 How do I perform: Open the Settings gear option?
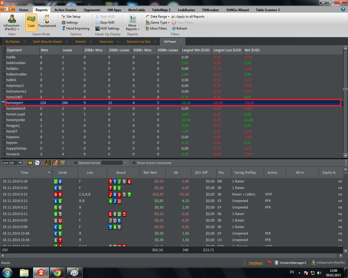click(70, 22)
